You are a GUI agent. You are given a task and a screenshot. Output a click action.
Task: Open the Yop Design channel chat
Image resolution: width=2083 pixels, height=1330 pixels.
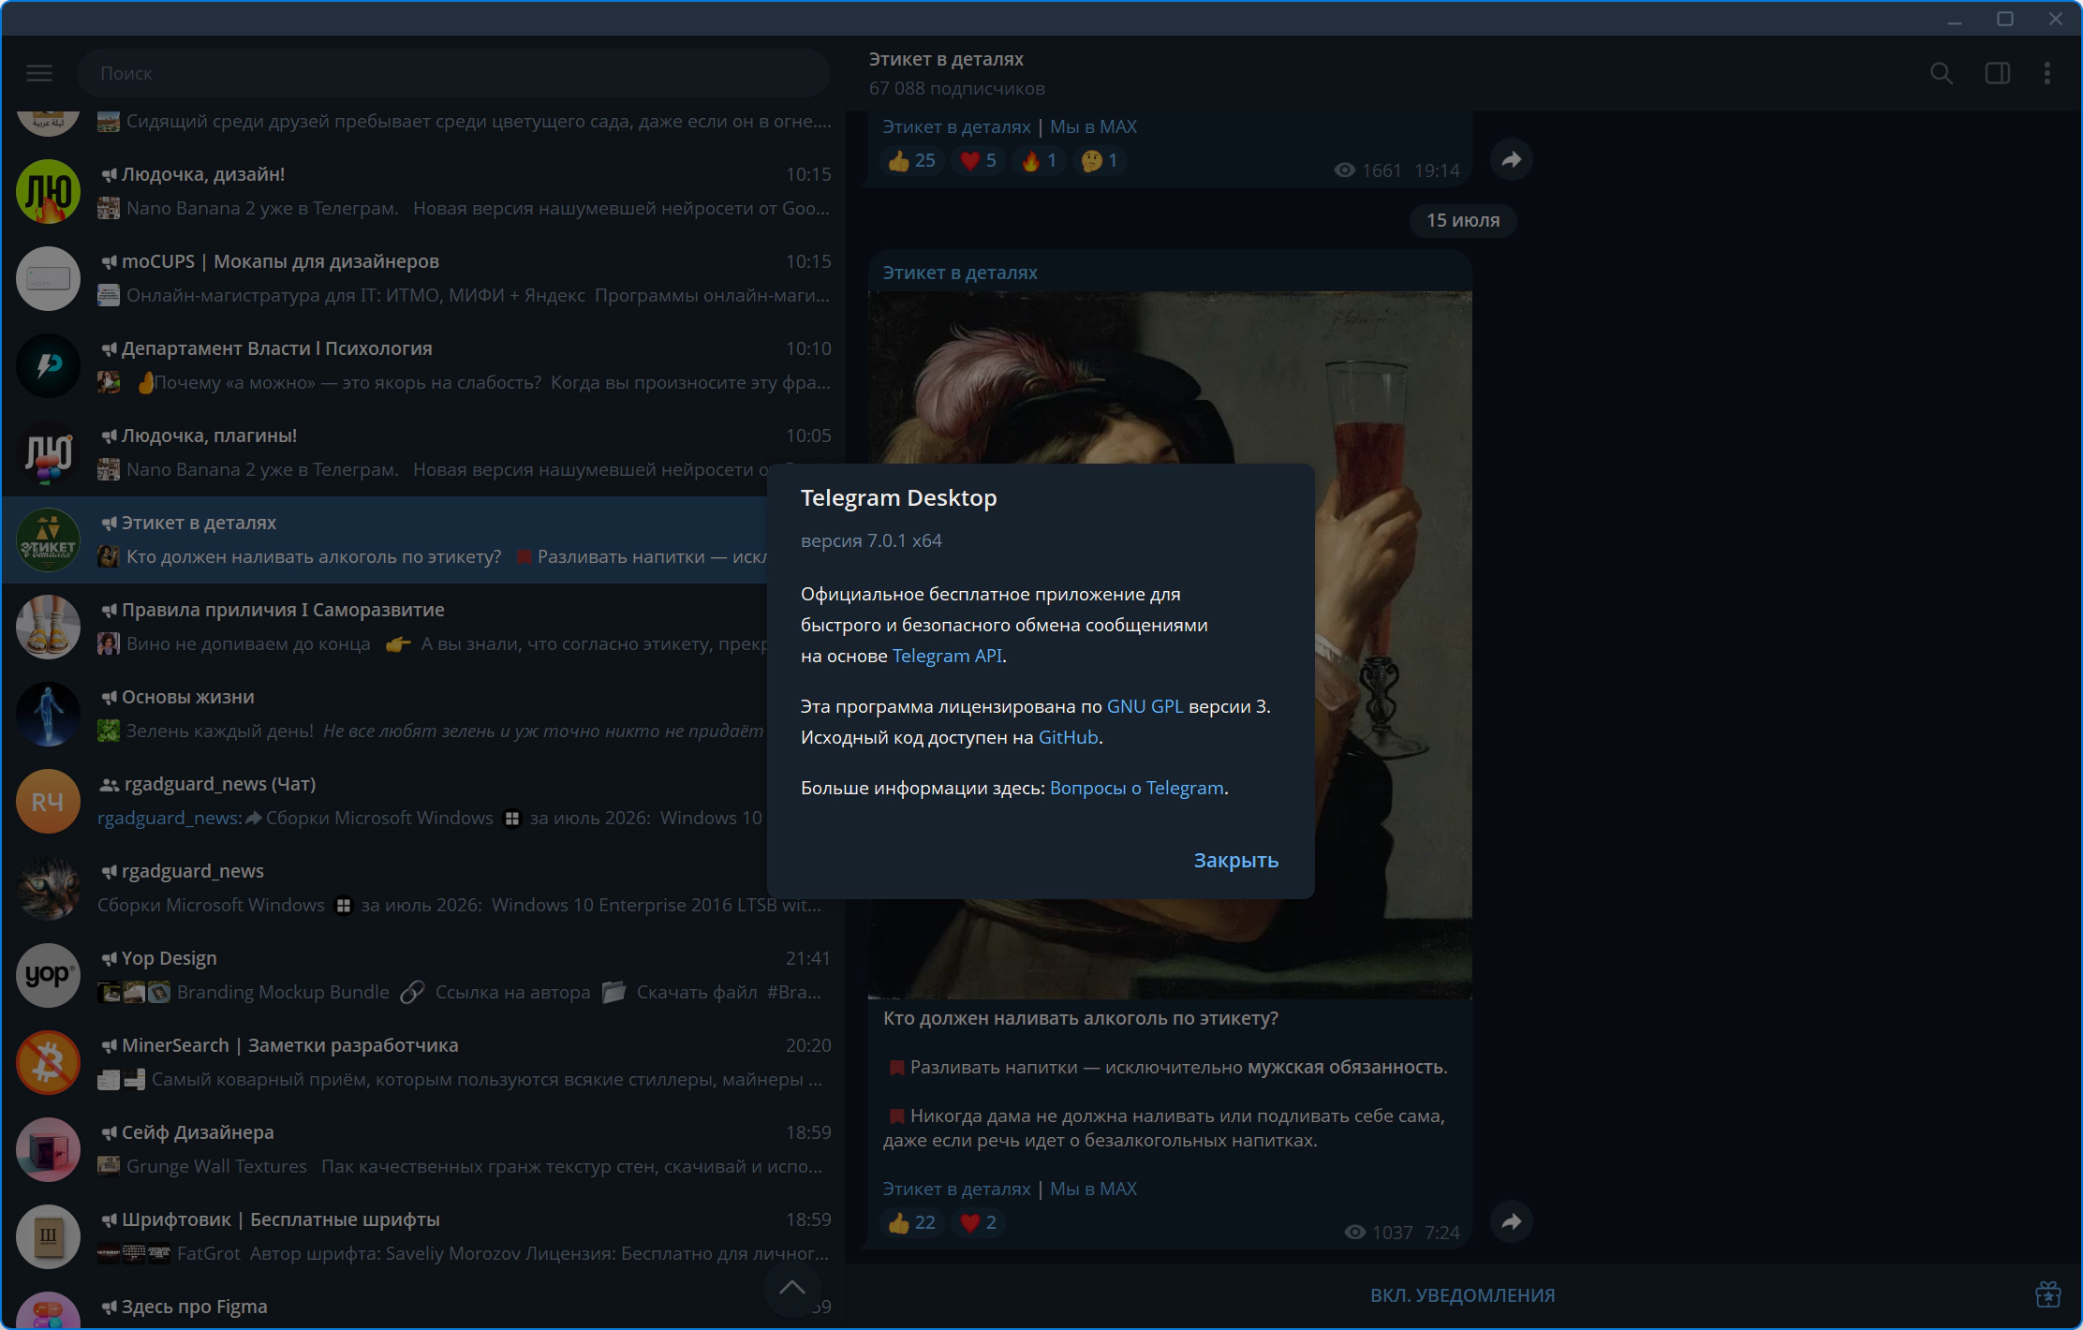click(423, 975)
